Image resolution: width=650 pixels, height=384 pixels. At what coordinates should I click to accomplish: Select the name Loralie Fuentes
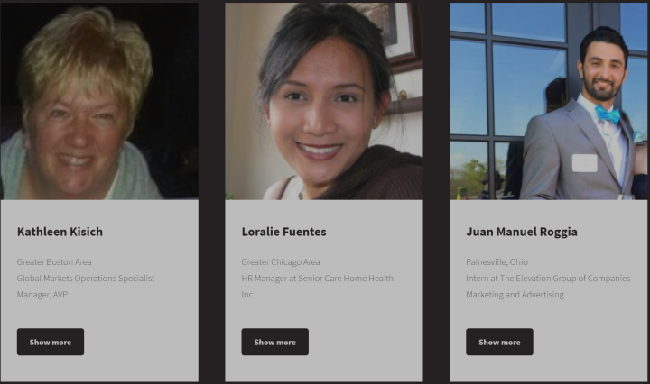[x=284, y=232]
